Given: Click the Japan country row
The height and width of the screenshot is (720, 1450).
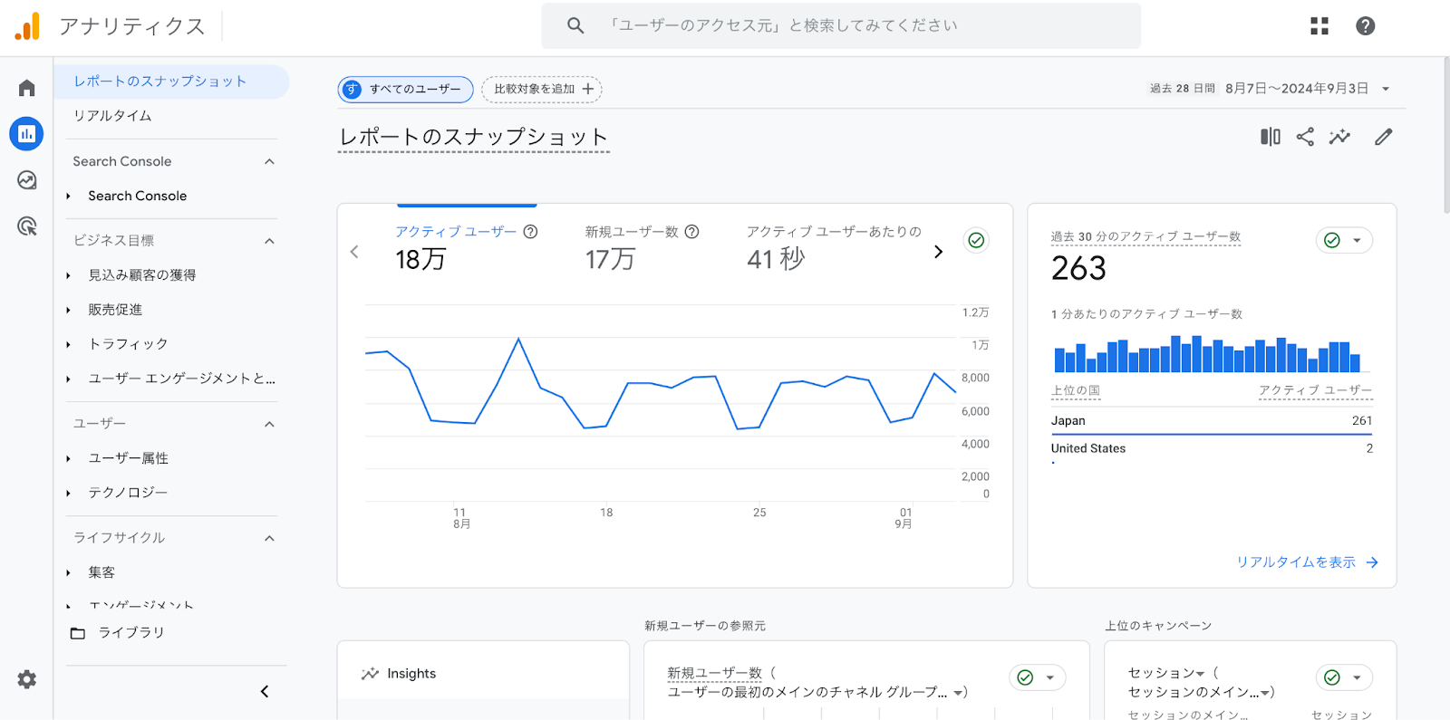Looking at the screenshot, I should pyautogui.click(x=1212, y=421).
